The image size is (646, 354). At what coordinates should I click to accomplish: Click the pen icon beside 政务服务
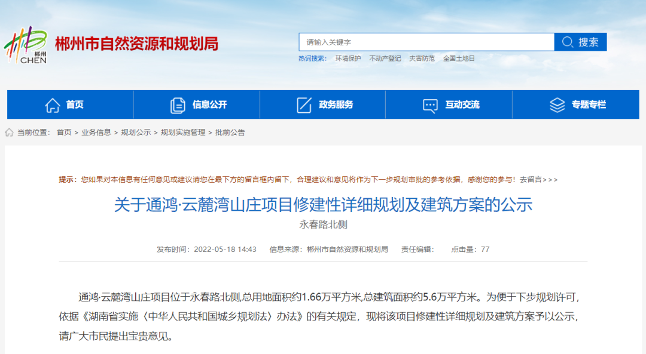click(304, 104)
